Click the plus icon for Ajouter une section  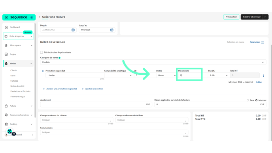tap(83, 89)
